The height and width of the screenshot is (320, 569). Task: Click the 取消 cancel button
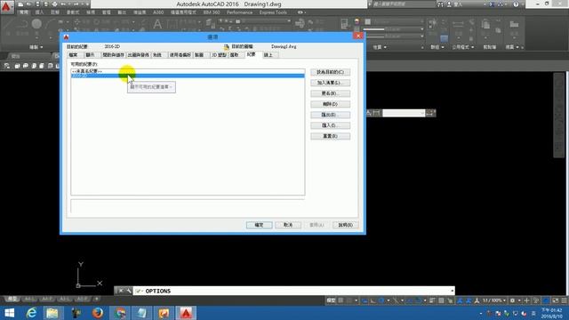(x=288, y=225)
